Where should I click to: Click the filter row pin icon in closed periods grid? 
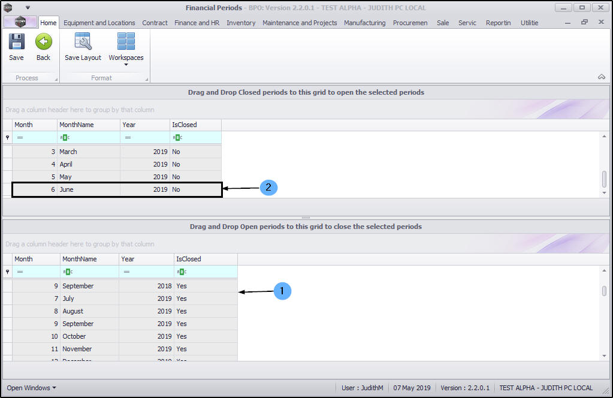tap(7, 272)
